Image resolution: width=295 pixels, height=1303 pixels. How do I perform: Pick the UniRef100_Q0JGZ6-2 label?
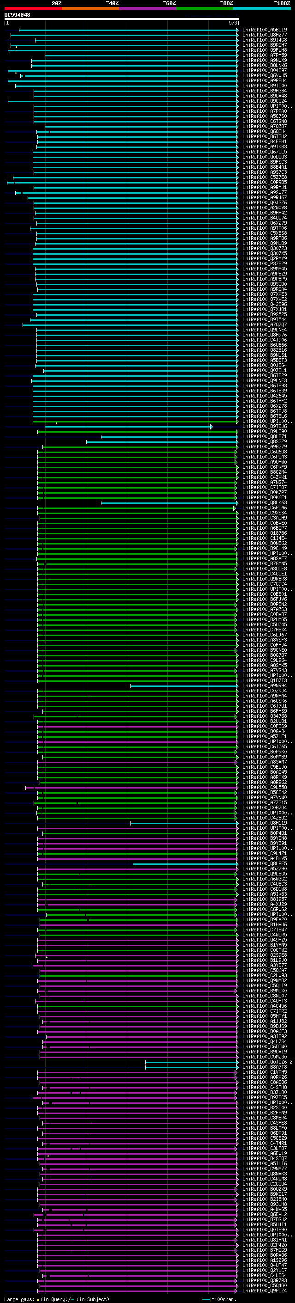[267, 1062]
